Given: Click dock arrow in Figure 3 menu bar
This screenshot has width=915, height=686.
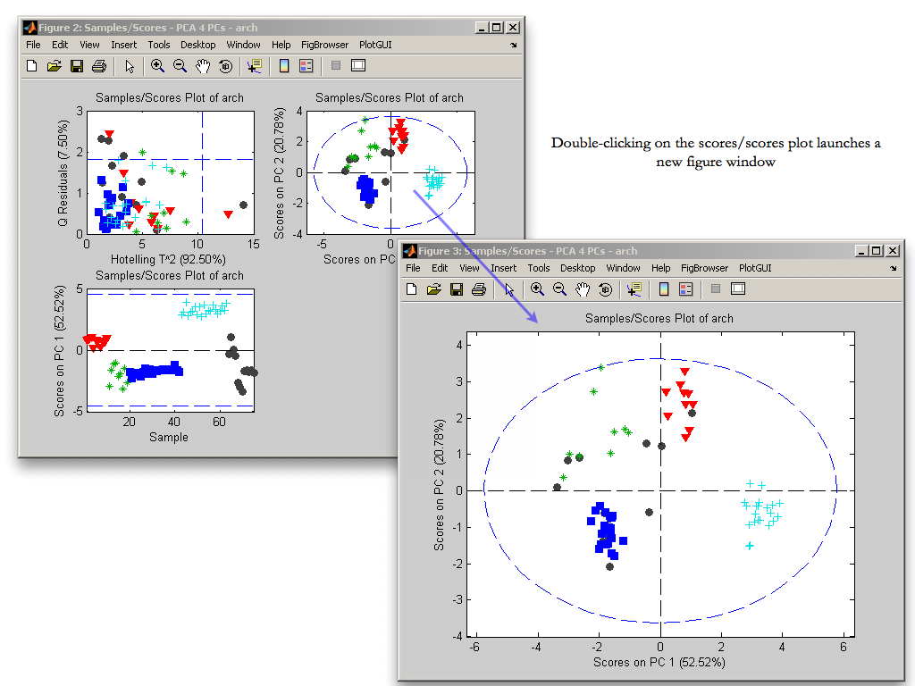Looking at the screenshot, I should pyautogui.click(x=893, y=268).
